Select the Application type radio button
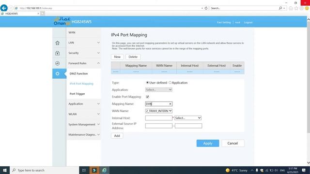This screenshot has width=310, height=174. [x=170, y=83]
